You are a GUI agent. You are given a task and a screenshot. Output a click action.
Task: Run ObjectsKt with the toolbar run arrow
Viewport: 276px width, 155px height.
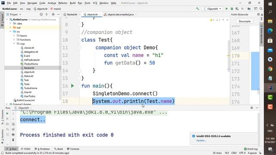point(226,9)
